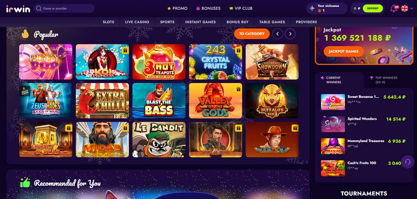The image size is (417, 199).
Task: Open VIP Club link
Action: (x=241, y=8)
